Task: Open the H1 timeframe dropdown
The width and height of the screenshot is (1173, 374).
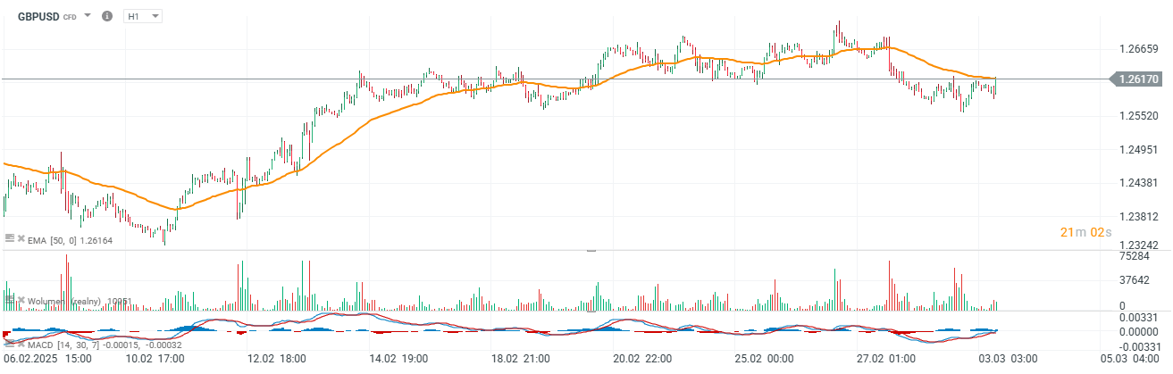Action: tap(143, 16)
